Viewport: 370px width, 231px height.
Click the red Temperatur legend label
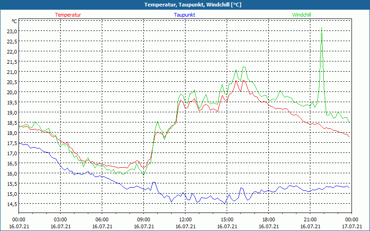click(68, 15)
